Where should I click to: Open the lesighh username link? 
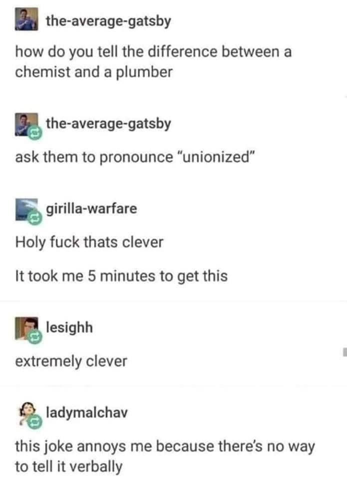tap(69, 327)
